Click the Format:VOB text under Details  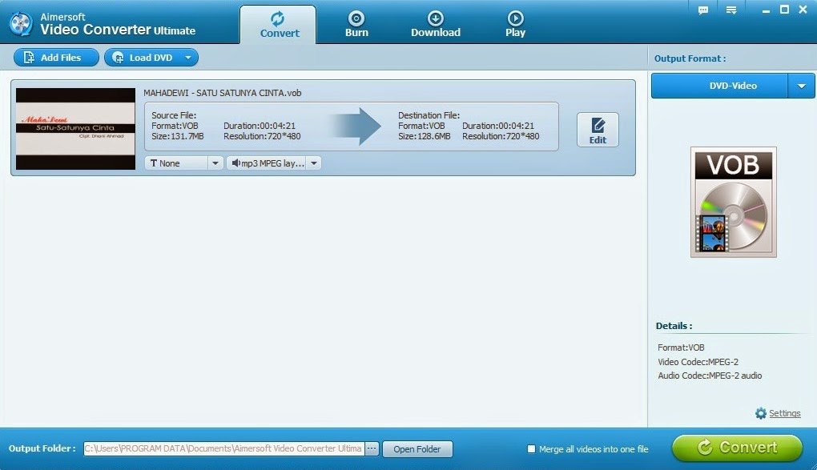pos(681,347)
